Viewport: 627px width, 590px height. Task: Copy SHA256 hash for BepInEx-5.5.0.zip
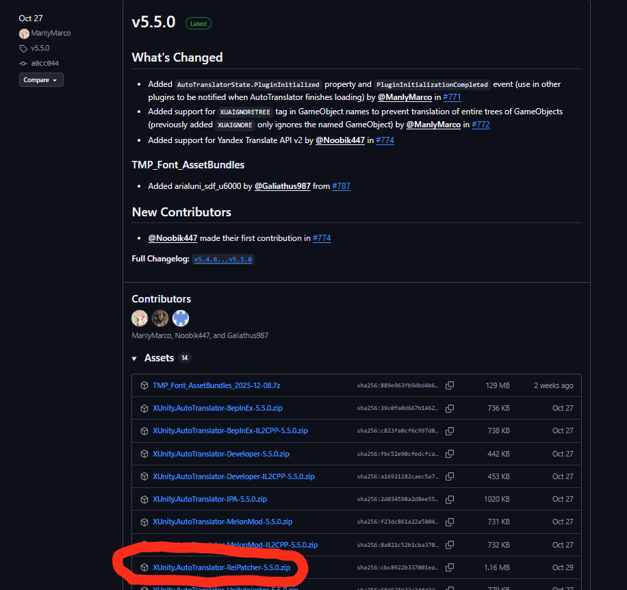(450, 408)
